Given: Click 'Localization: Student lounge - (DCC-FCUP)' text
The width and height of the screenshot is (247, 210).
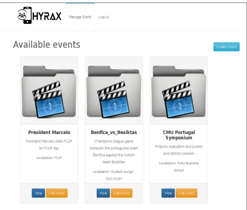Looking at the screenshot, I should 114,175.
